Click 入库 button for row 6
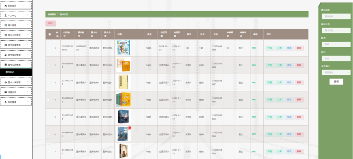Viewport: 353px width, 159px height. (279, 134)
